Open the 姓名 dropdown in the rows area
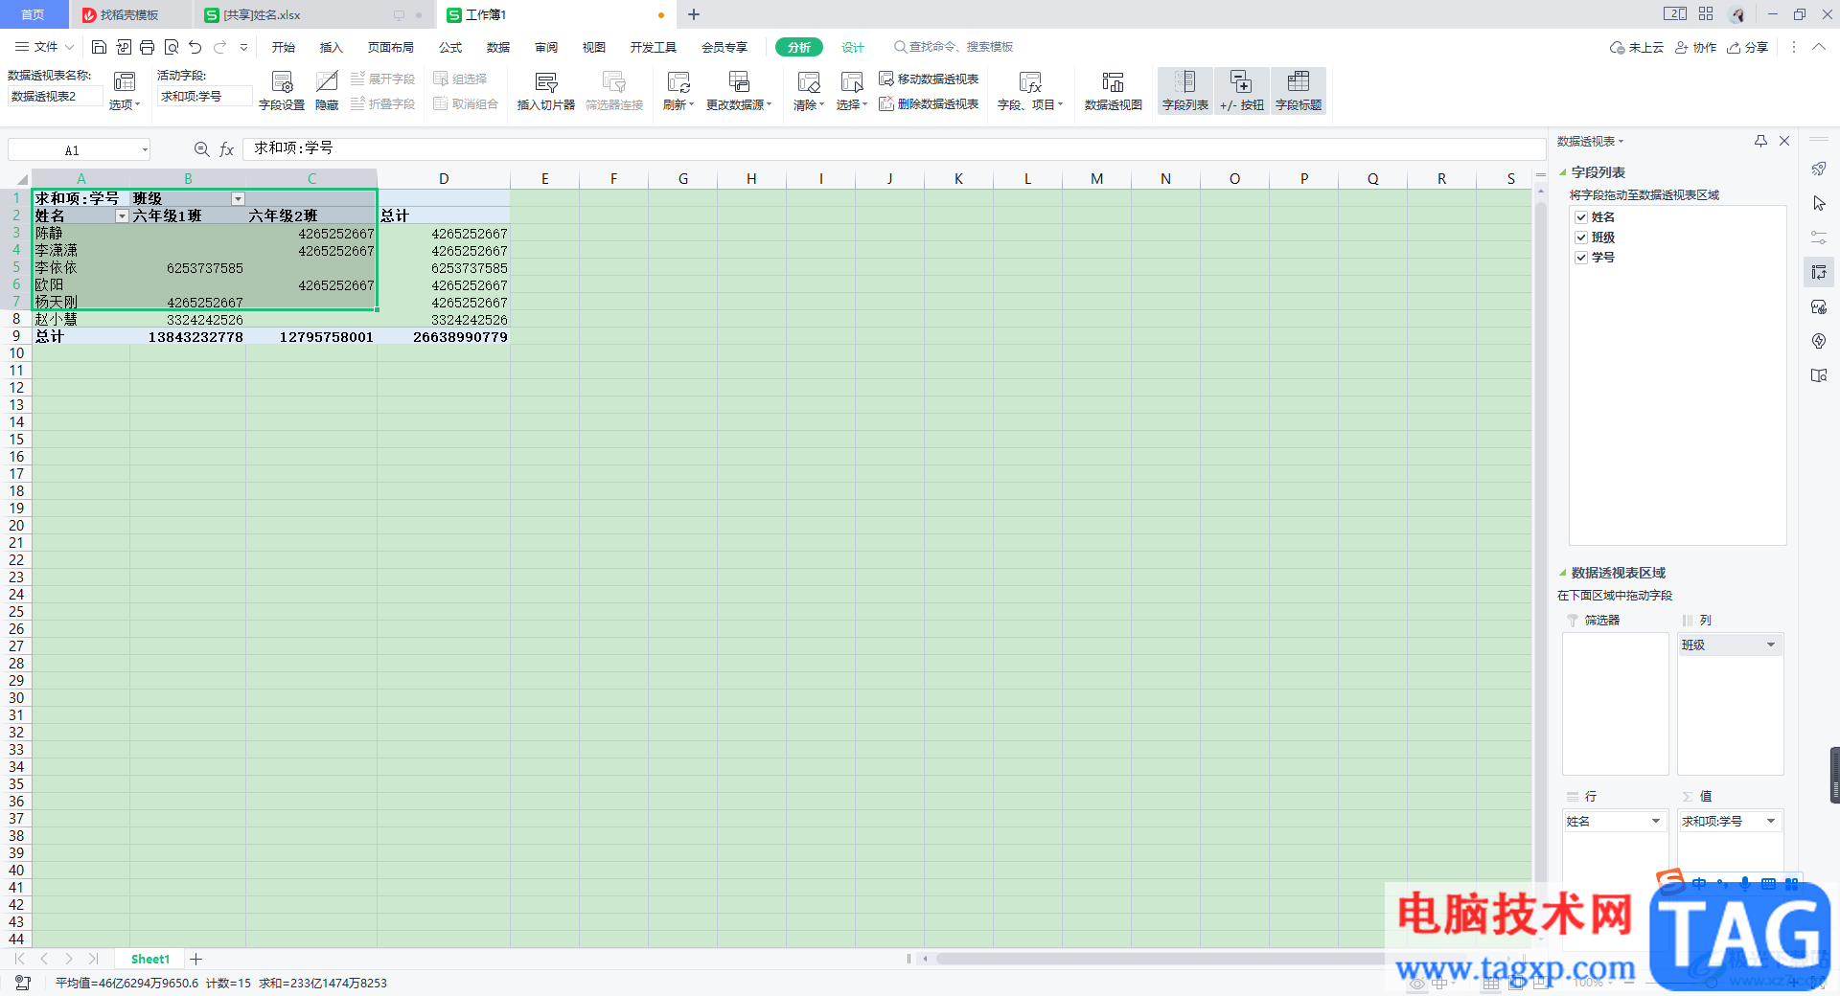Viewport: 1840px width, 996px height. pos(1656,821)
